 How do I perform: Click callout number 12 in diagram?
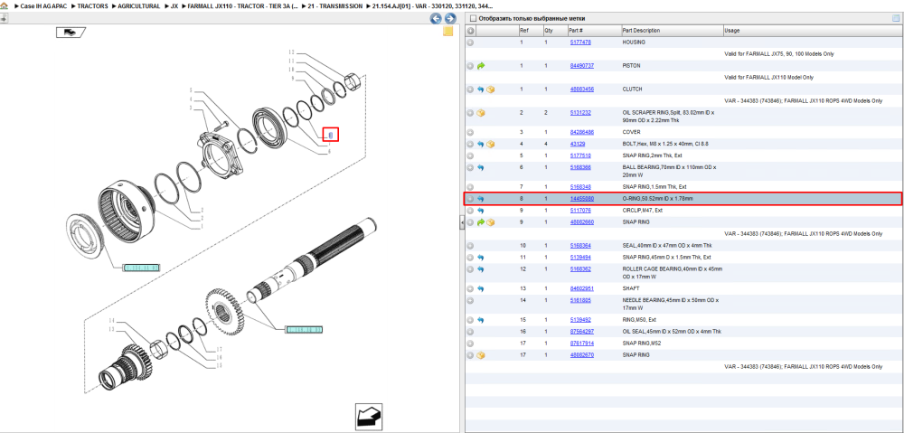pos(292,52)
